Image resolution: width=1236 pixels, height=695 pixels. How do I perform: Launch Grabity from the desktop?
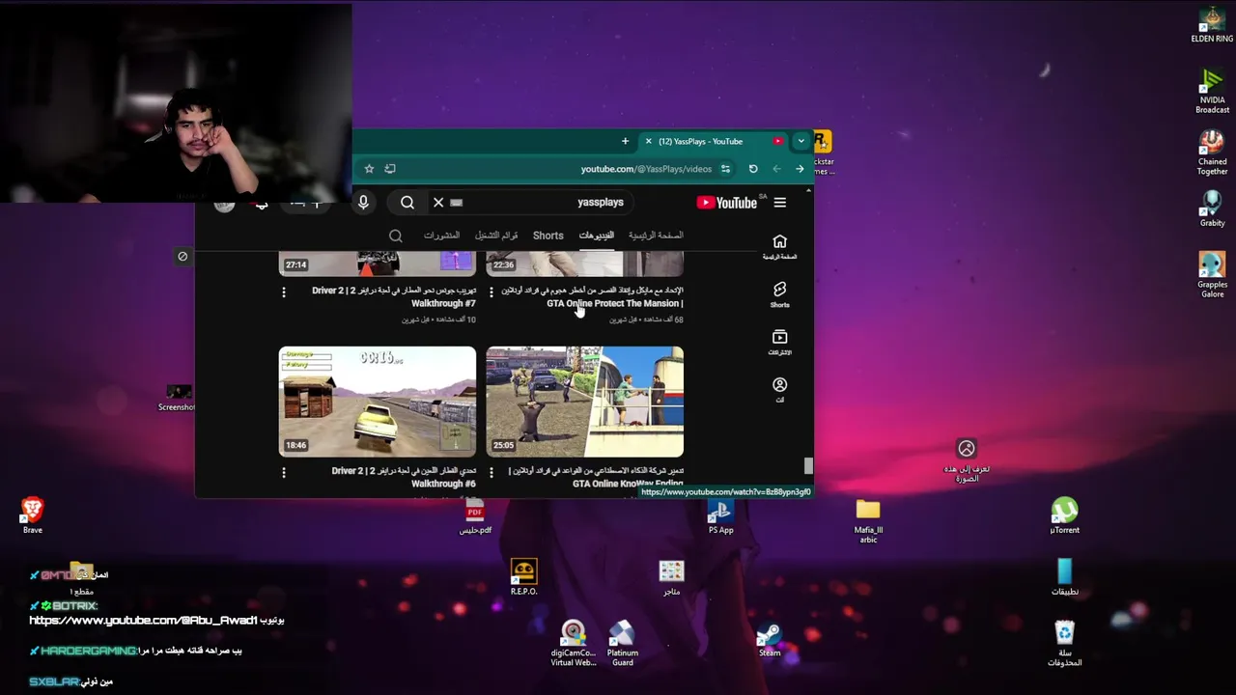(1212, 209)
